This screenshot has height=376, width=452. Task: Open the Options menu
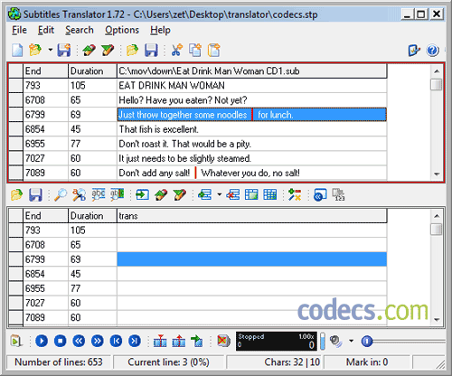click(122, 30)
